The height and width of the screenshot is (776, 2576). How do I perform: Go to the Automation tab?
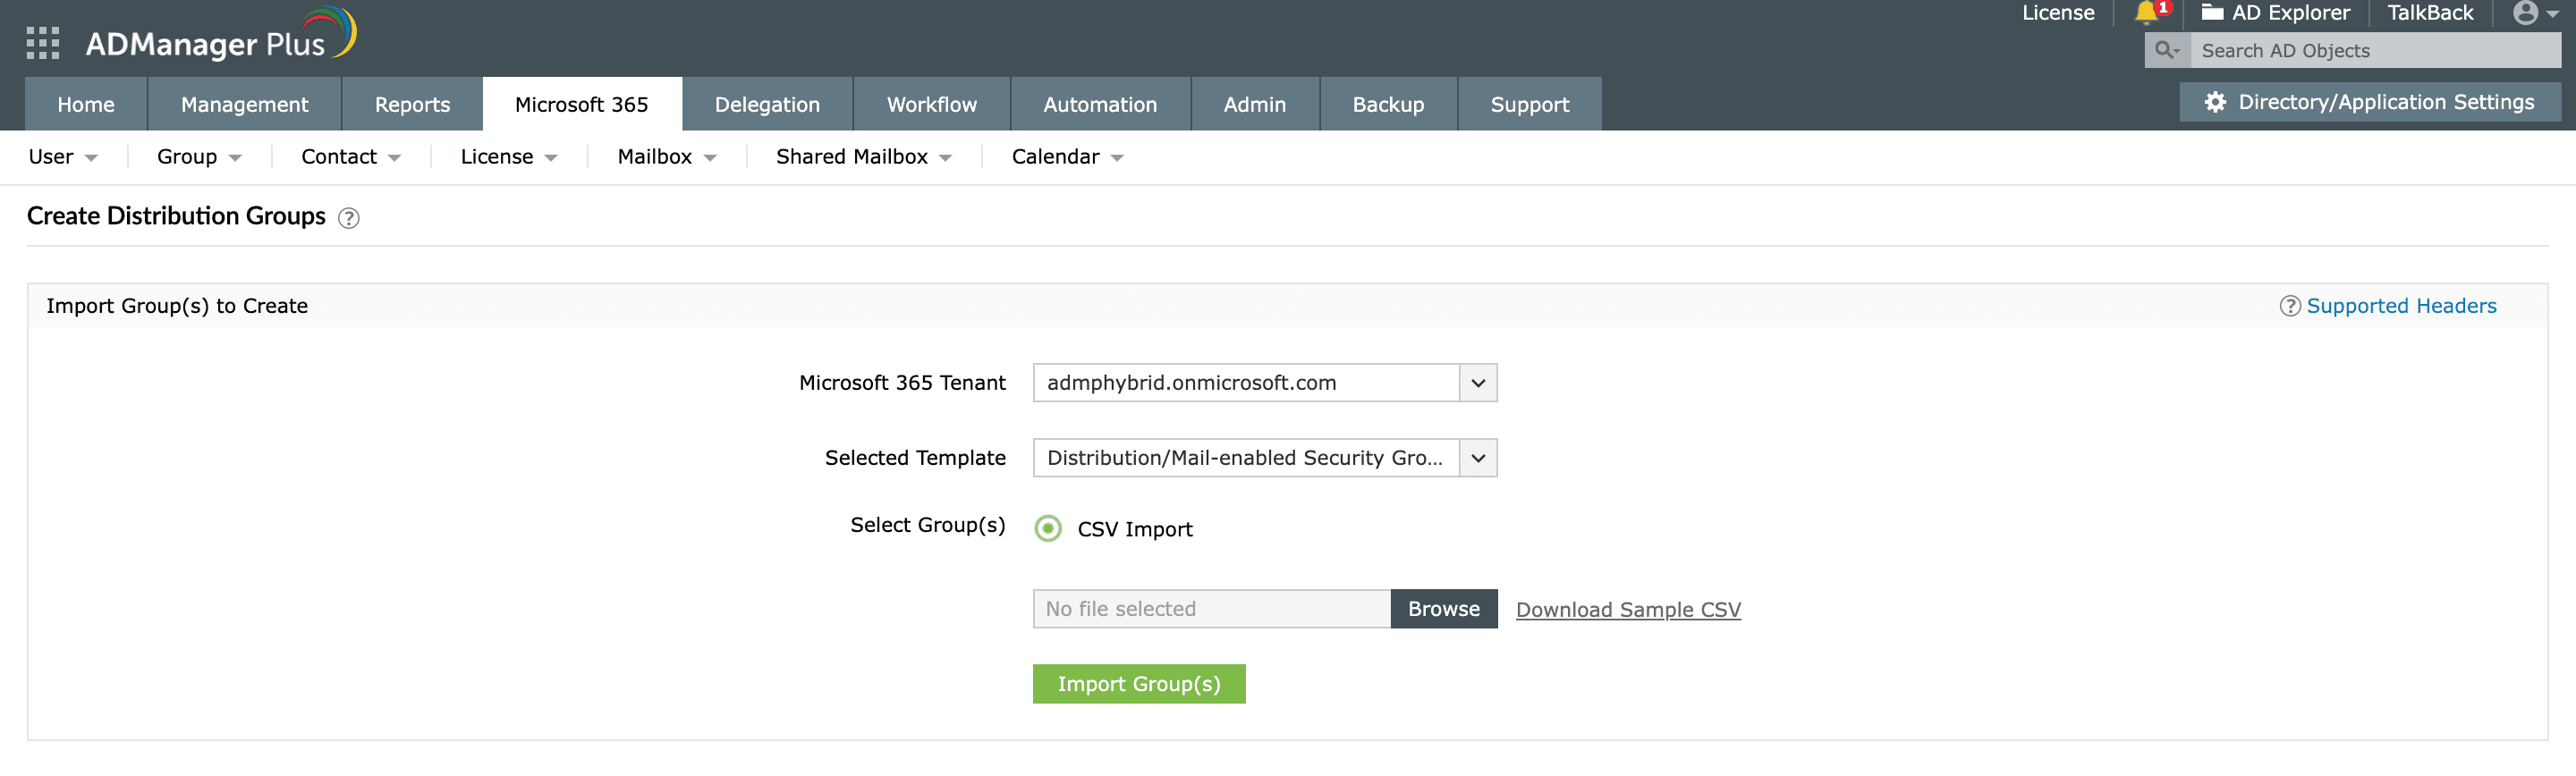(1100, 104)
